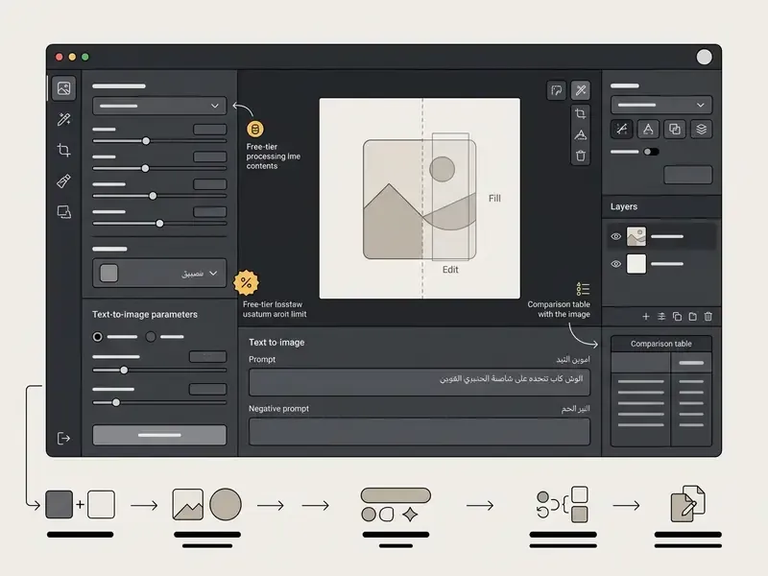768x576 pixels.
Task: Click the Text-to-image parameters heading
Action: [145, 315]
